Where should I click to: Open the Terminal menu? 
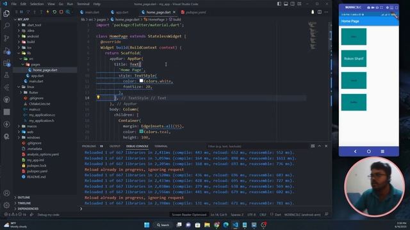tap(83, 4)
